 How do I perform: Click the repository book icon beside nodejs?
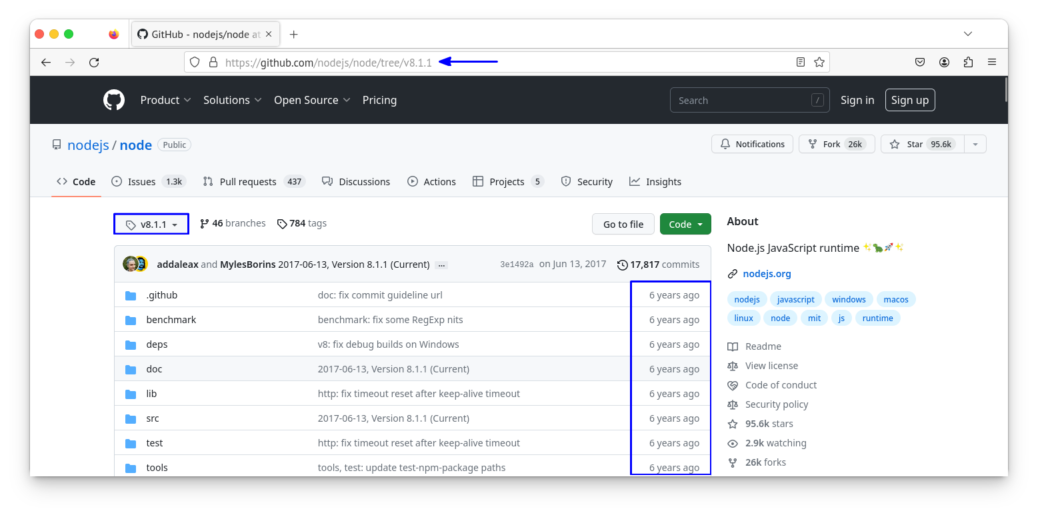point(57,145)
